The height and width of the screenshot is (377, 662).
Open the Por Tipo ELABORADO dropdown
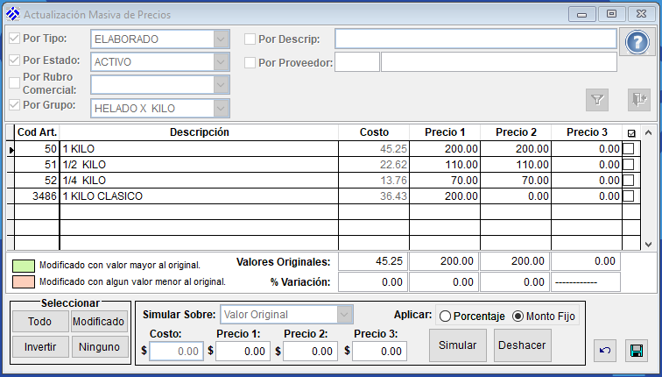221,39
